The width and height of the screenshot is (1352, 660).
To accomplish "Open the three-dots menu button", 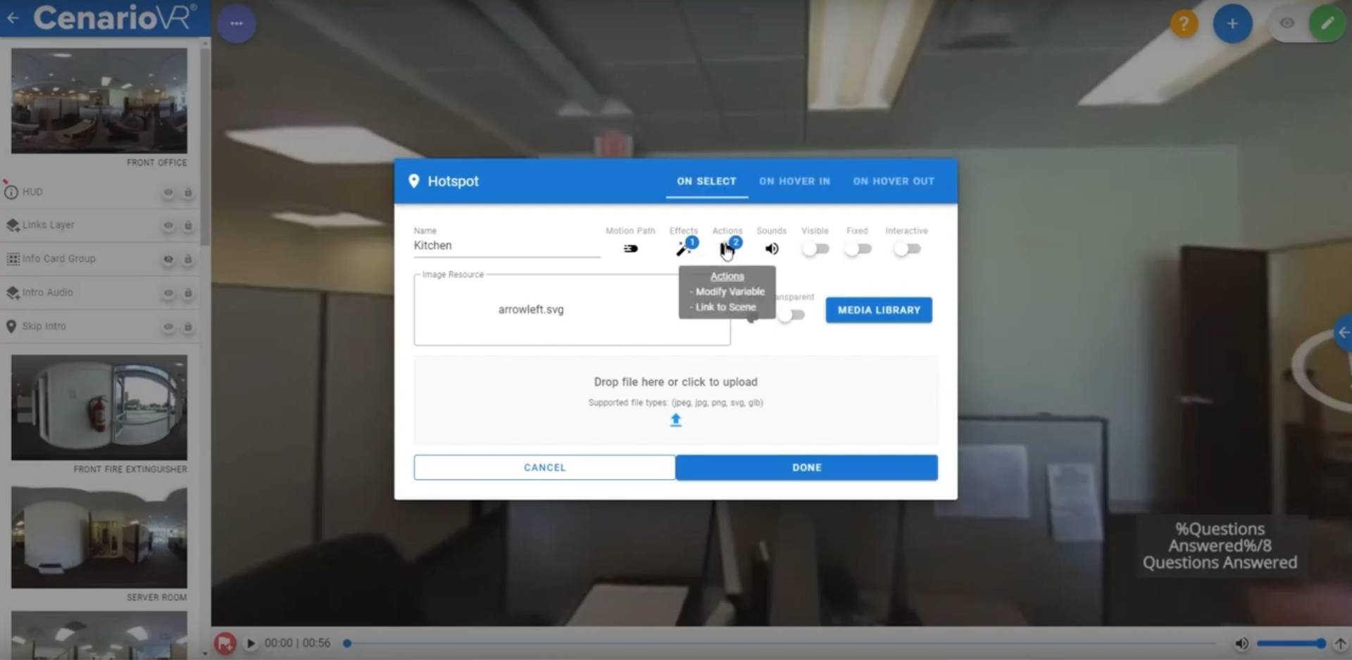I will click(x=236, y=23).
